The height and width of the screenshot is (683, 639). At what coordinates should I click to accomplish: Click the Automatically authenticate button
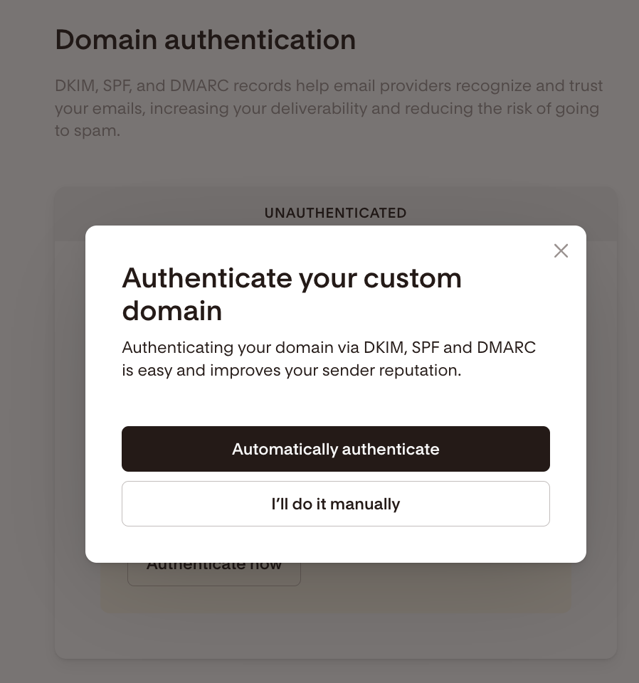pos(336,449)
